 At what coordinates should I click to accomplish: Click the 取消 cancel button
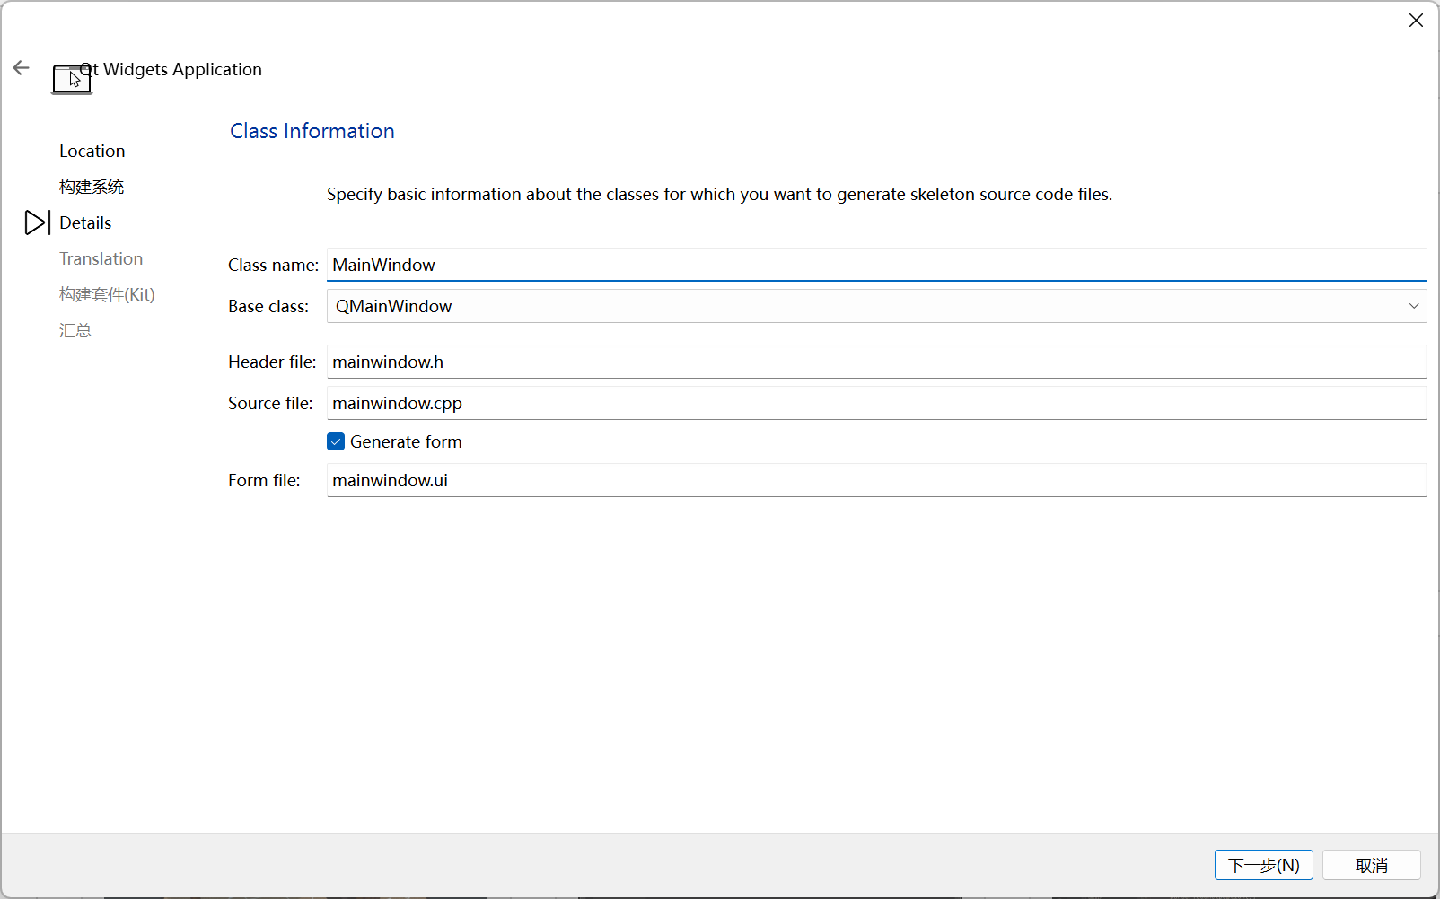pos(1372,865)
